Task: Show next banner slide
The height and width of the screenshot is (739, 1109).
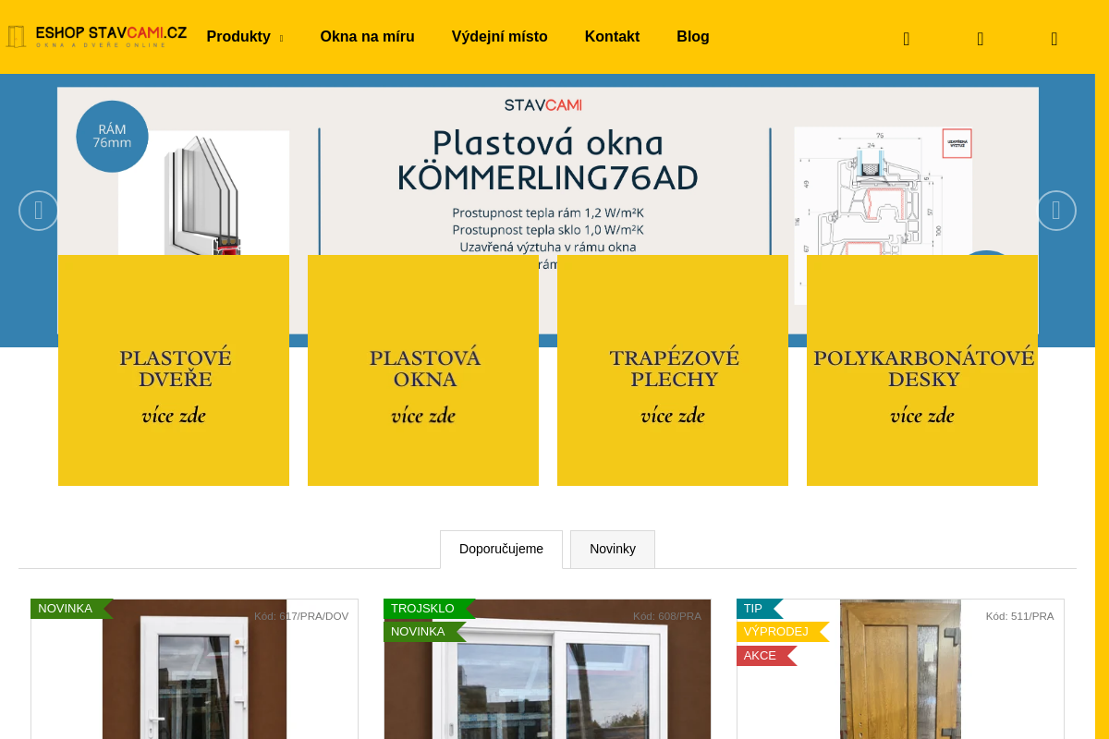Action: click(x=1056, y=211)
